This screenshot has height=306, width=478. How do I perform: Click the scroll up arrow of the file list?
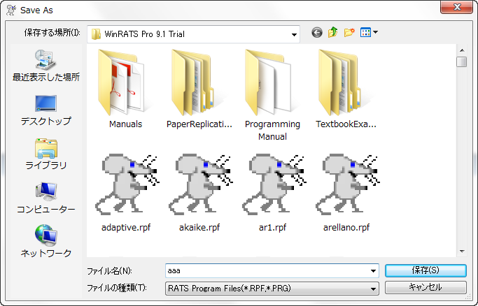[462, 50]
